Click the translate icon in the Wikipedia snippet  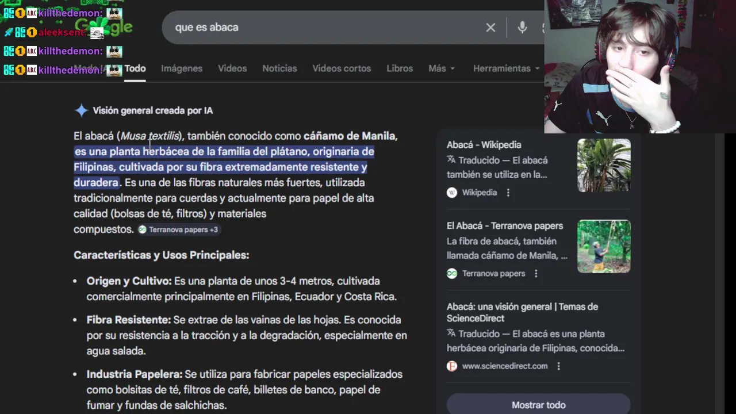tap(451, 160)
